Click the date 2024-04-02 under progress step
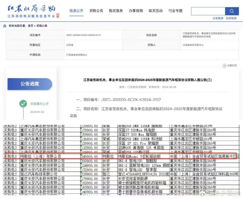 37,112
